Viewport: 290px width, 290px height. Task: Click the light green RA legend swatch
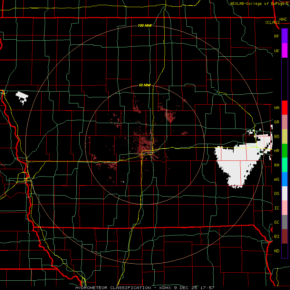(285, 165)
